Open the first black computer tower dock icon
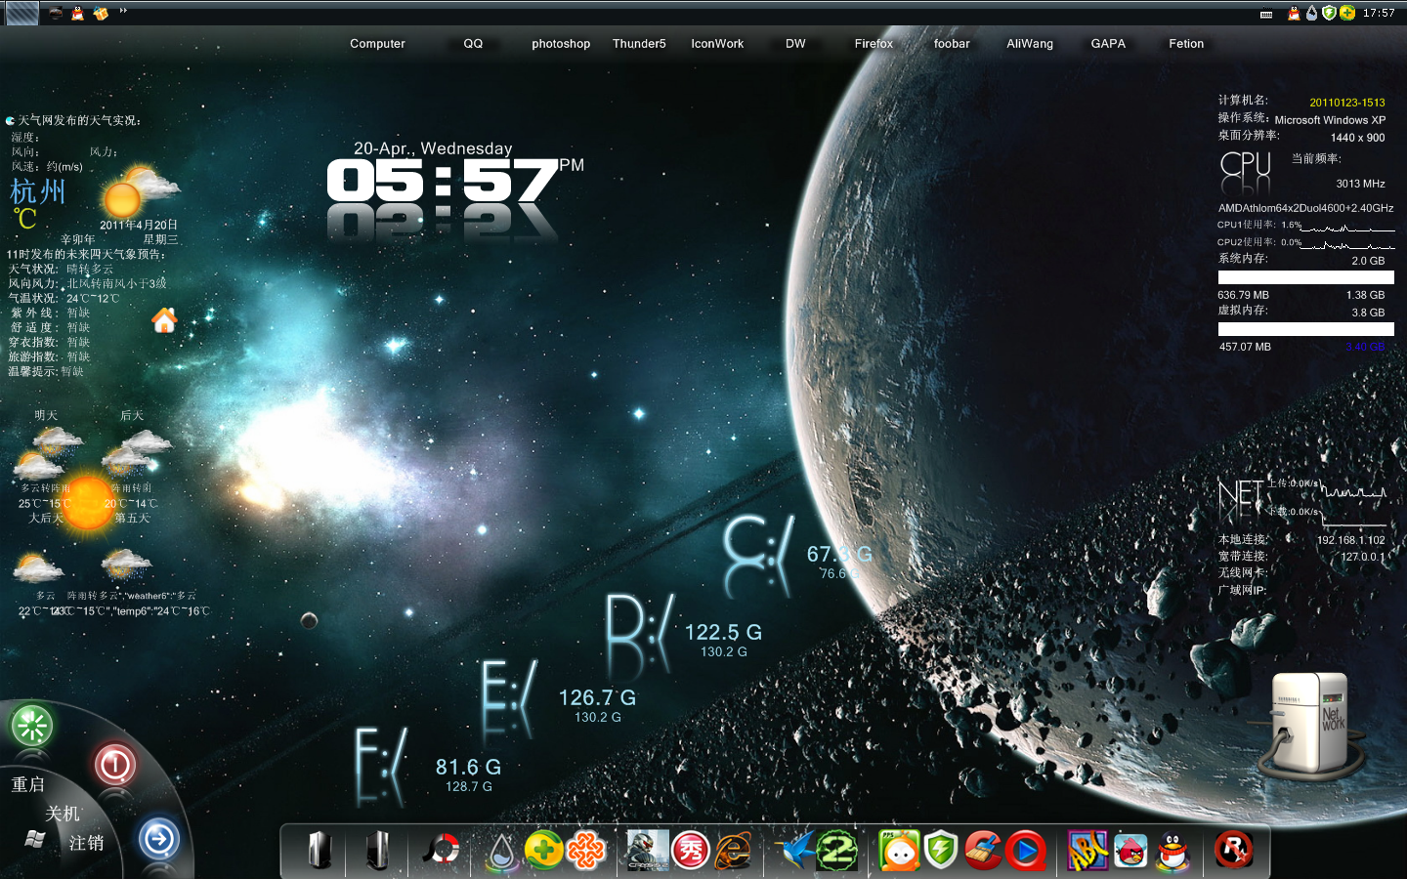 (320, 851)
